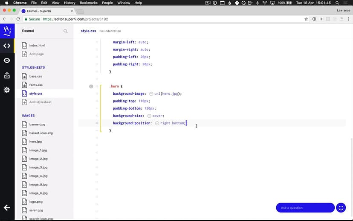
Task: Click the Fix indentation link
Action: 110,31
